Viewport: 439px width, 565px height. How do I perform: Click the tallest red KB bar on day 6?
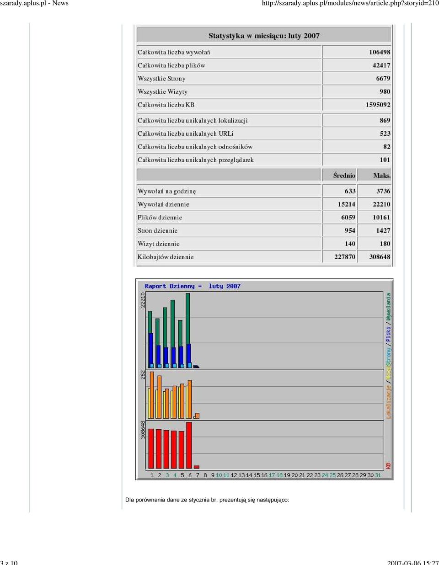click(x=189, y=445)
